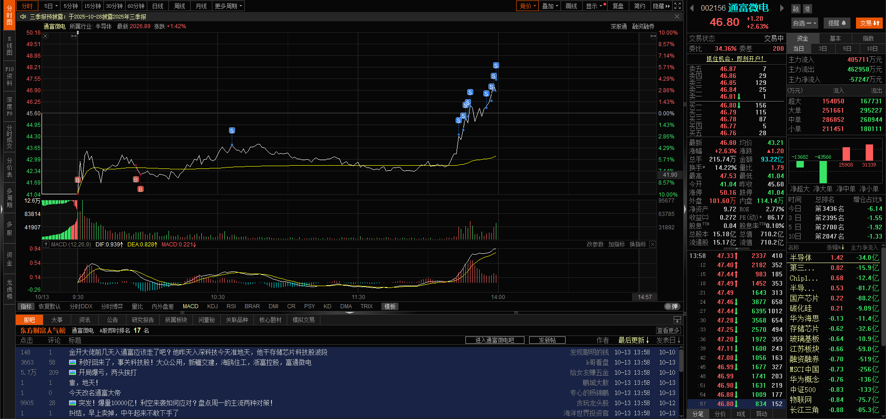886x419 pixels.
Task: Click the 抓住机会，即刻开户 link
Action: (x=736, y=59)
